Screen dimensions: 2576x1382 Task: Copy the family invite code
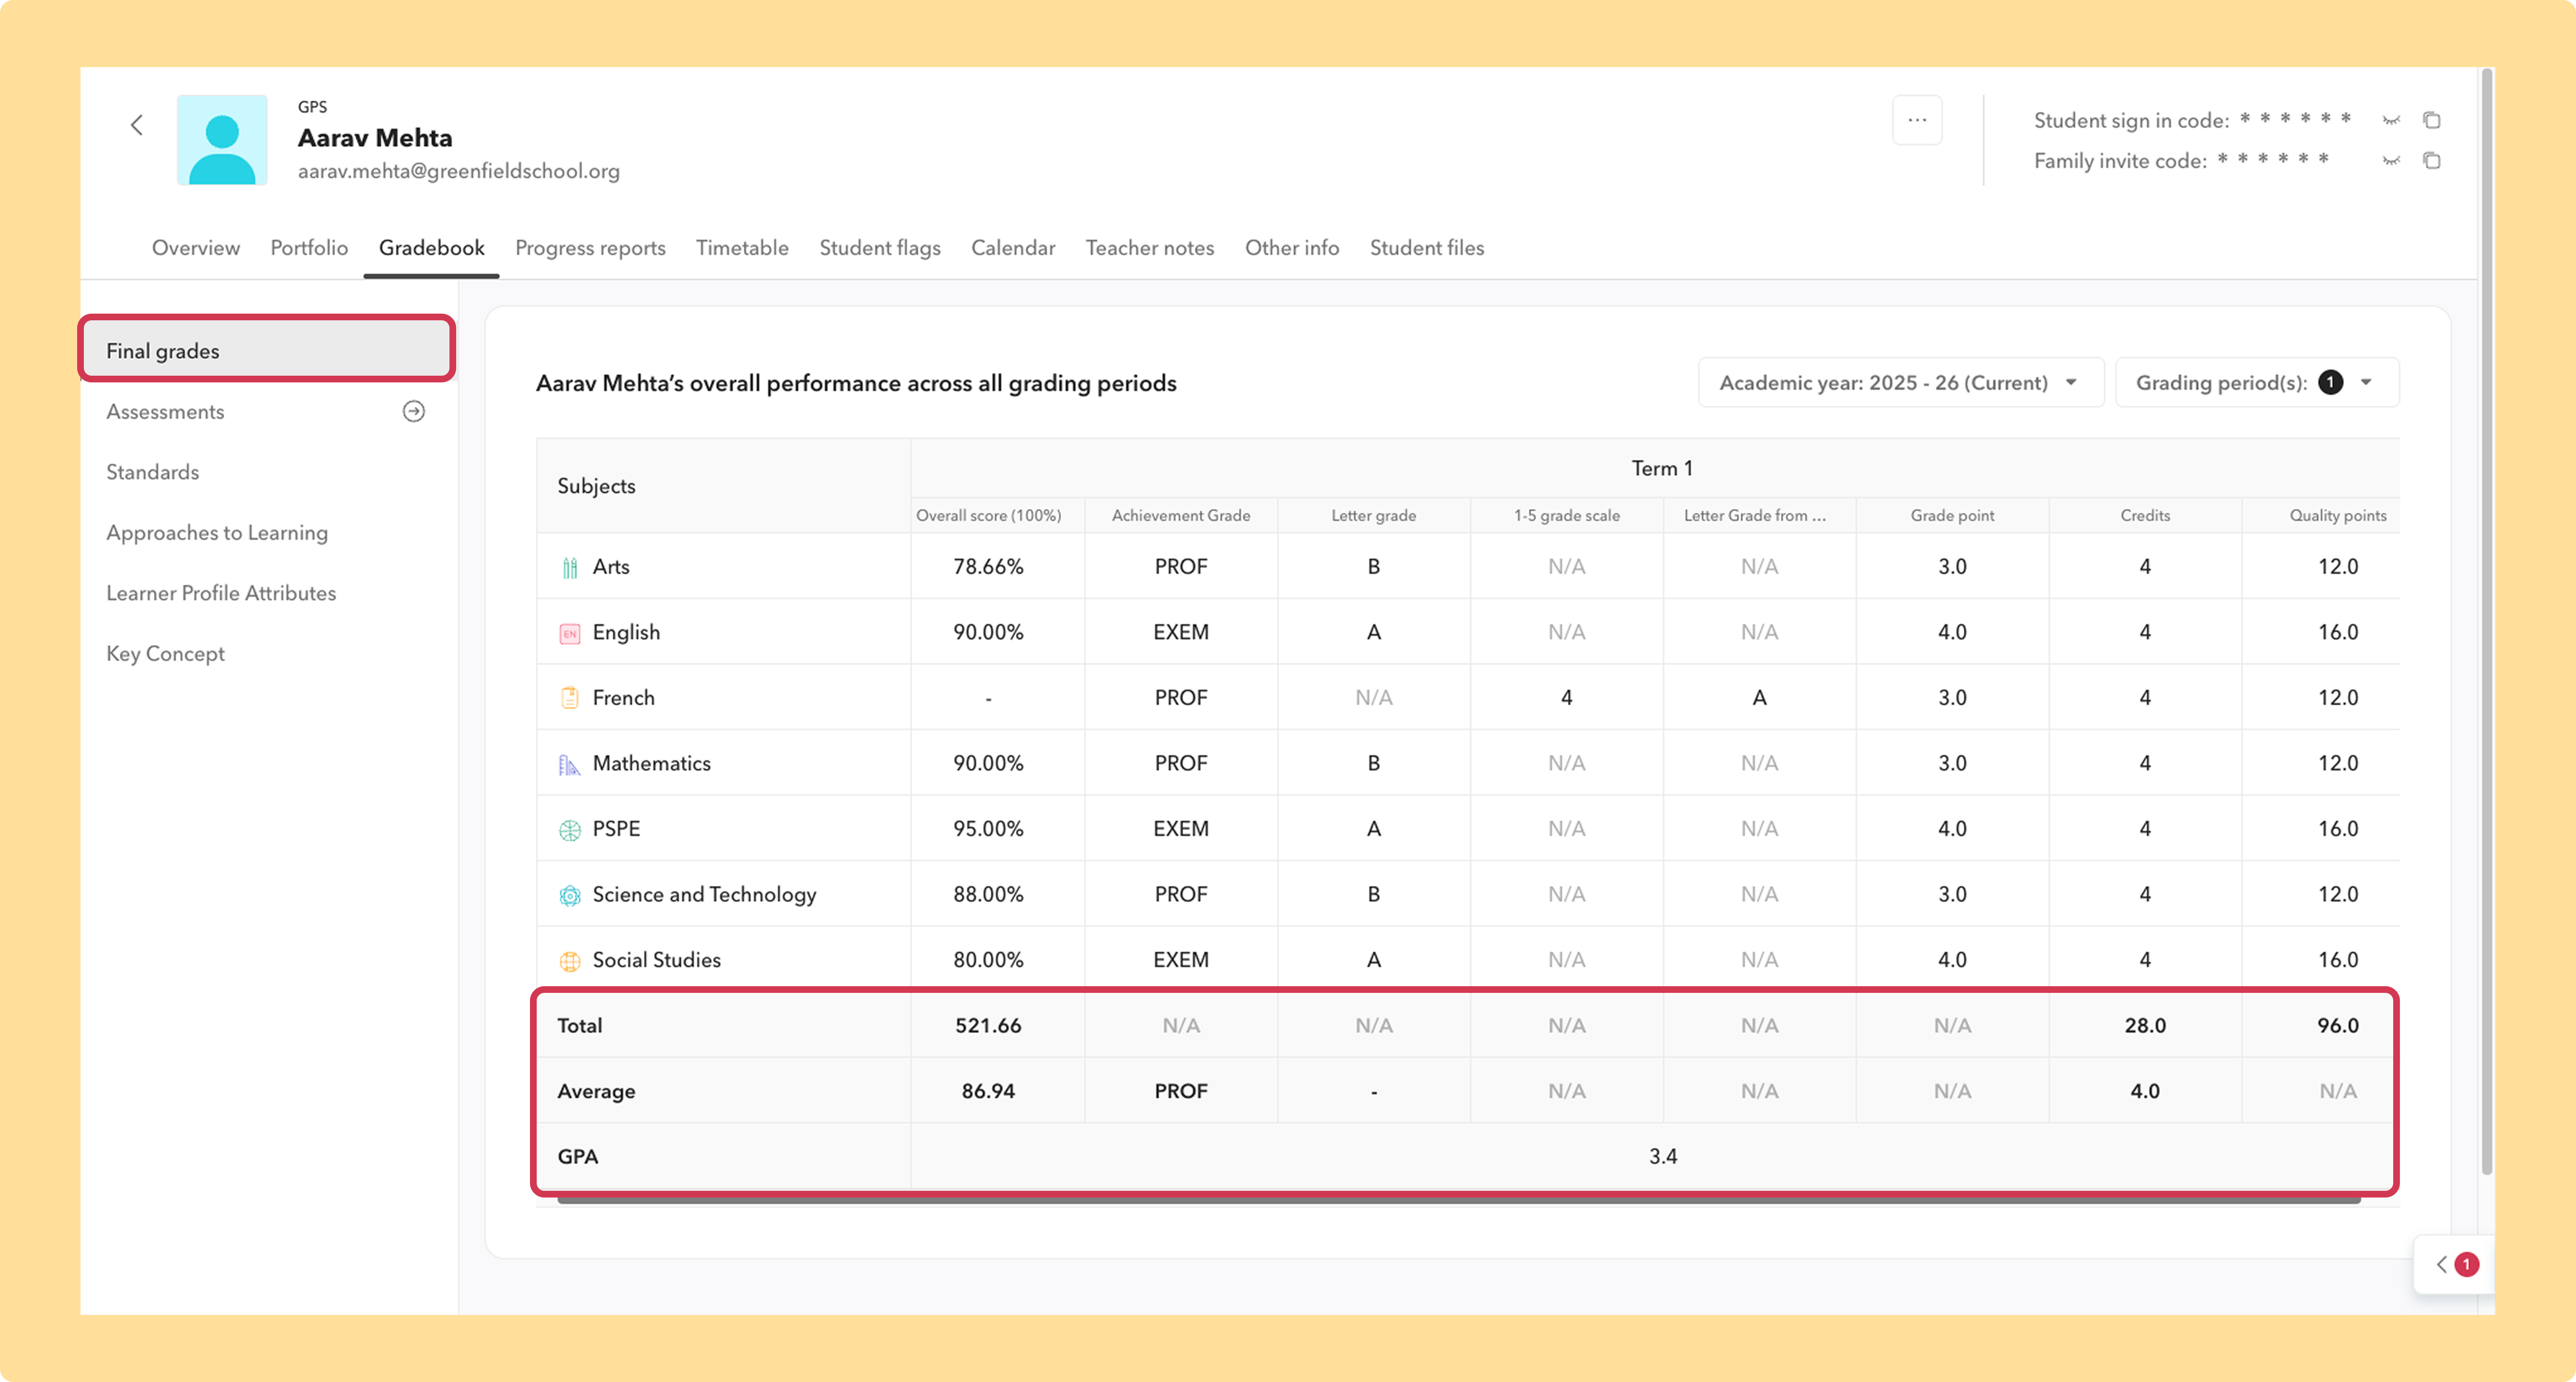2432,161
